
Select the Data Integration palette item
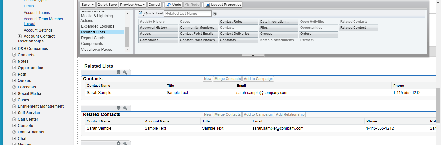(278, 22)
